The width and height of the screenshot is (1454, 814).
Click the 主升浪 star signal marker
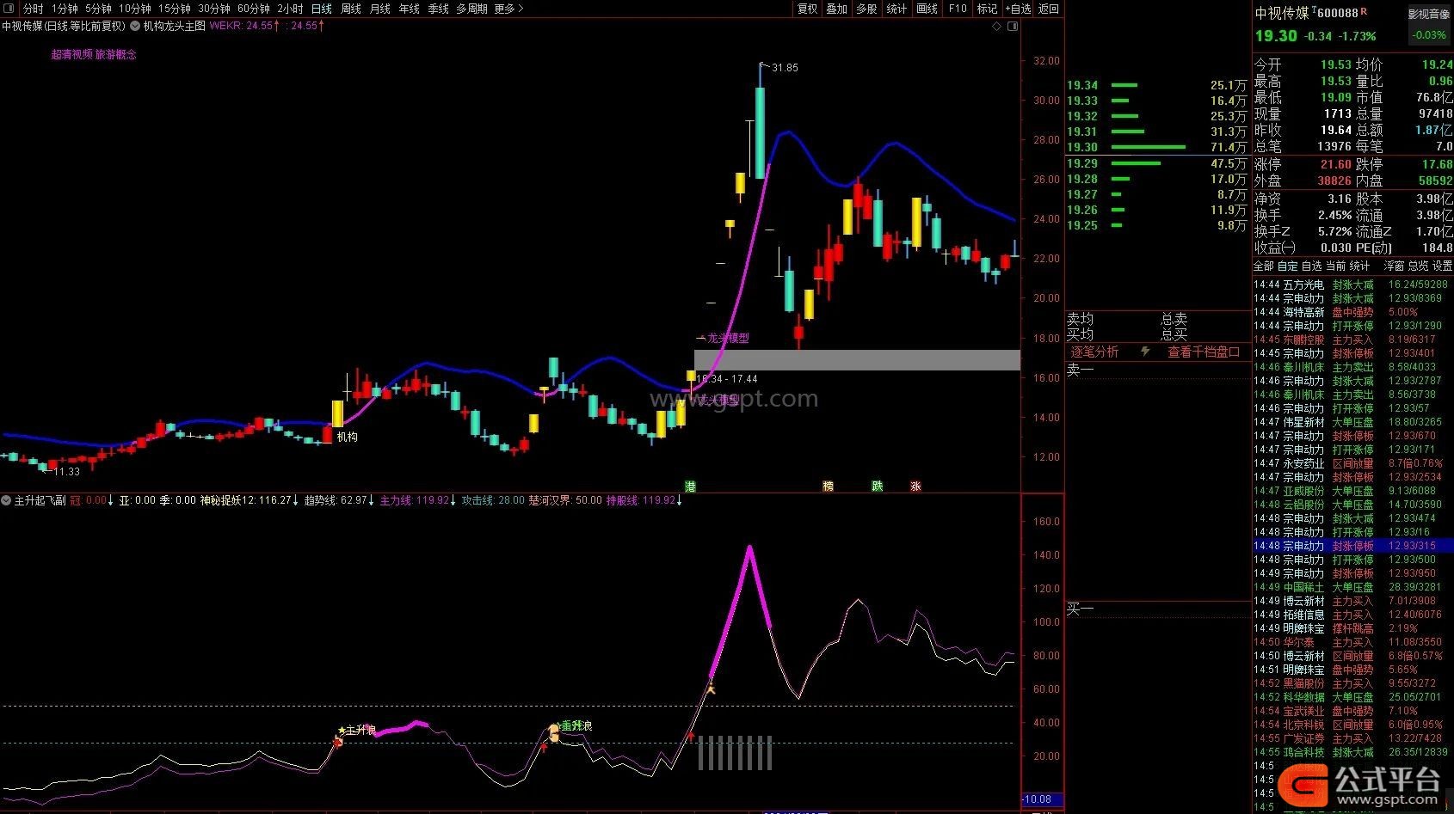point(358,730)
